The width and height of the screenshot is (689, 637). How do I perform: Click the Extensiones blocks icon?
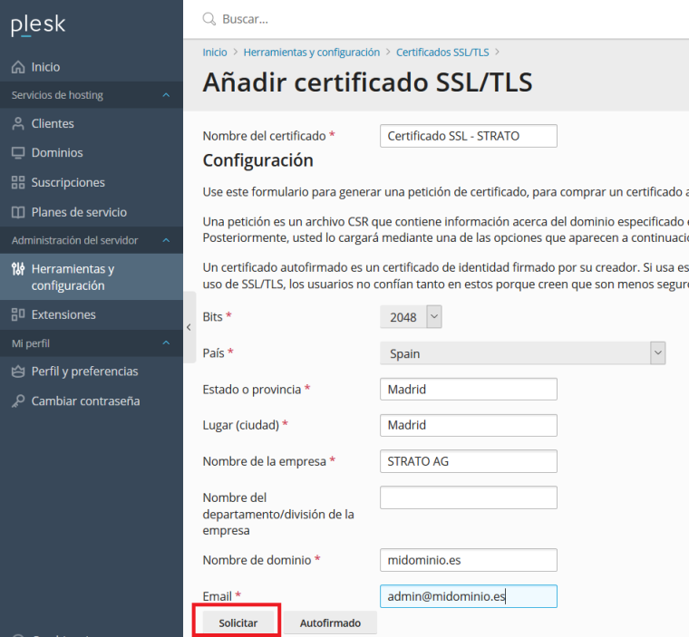point(18,314)
